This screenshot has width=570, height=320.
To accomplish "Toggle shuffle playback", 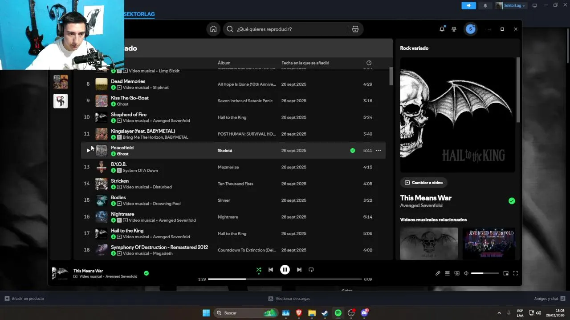I will pos(259,270).
